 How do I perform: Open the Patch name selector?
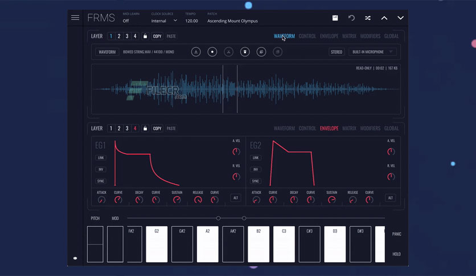[232, 21]
